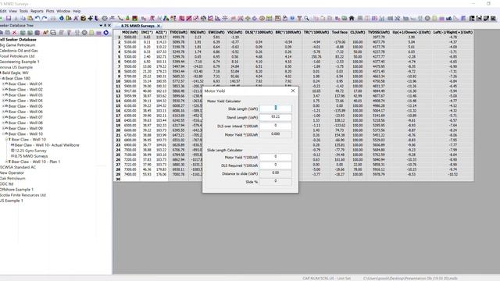
Task: Click the blue diamond toolbar icon
Action: coord(62,18)
